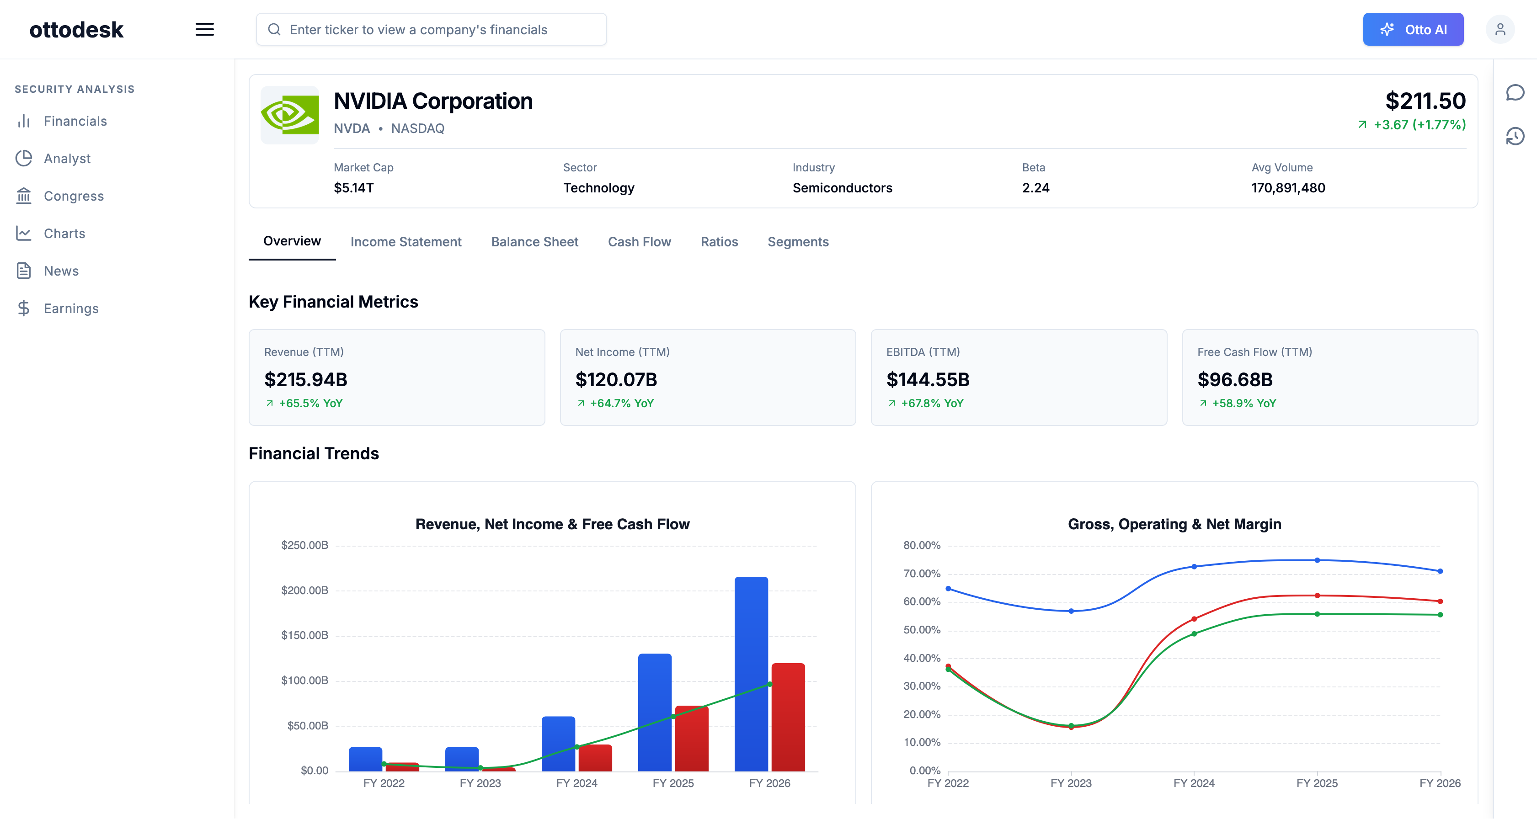
Task: Click the Analyst pie chart icon
Action: (24, 158)
